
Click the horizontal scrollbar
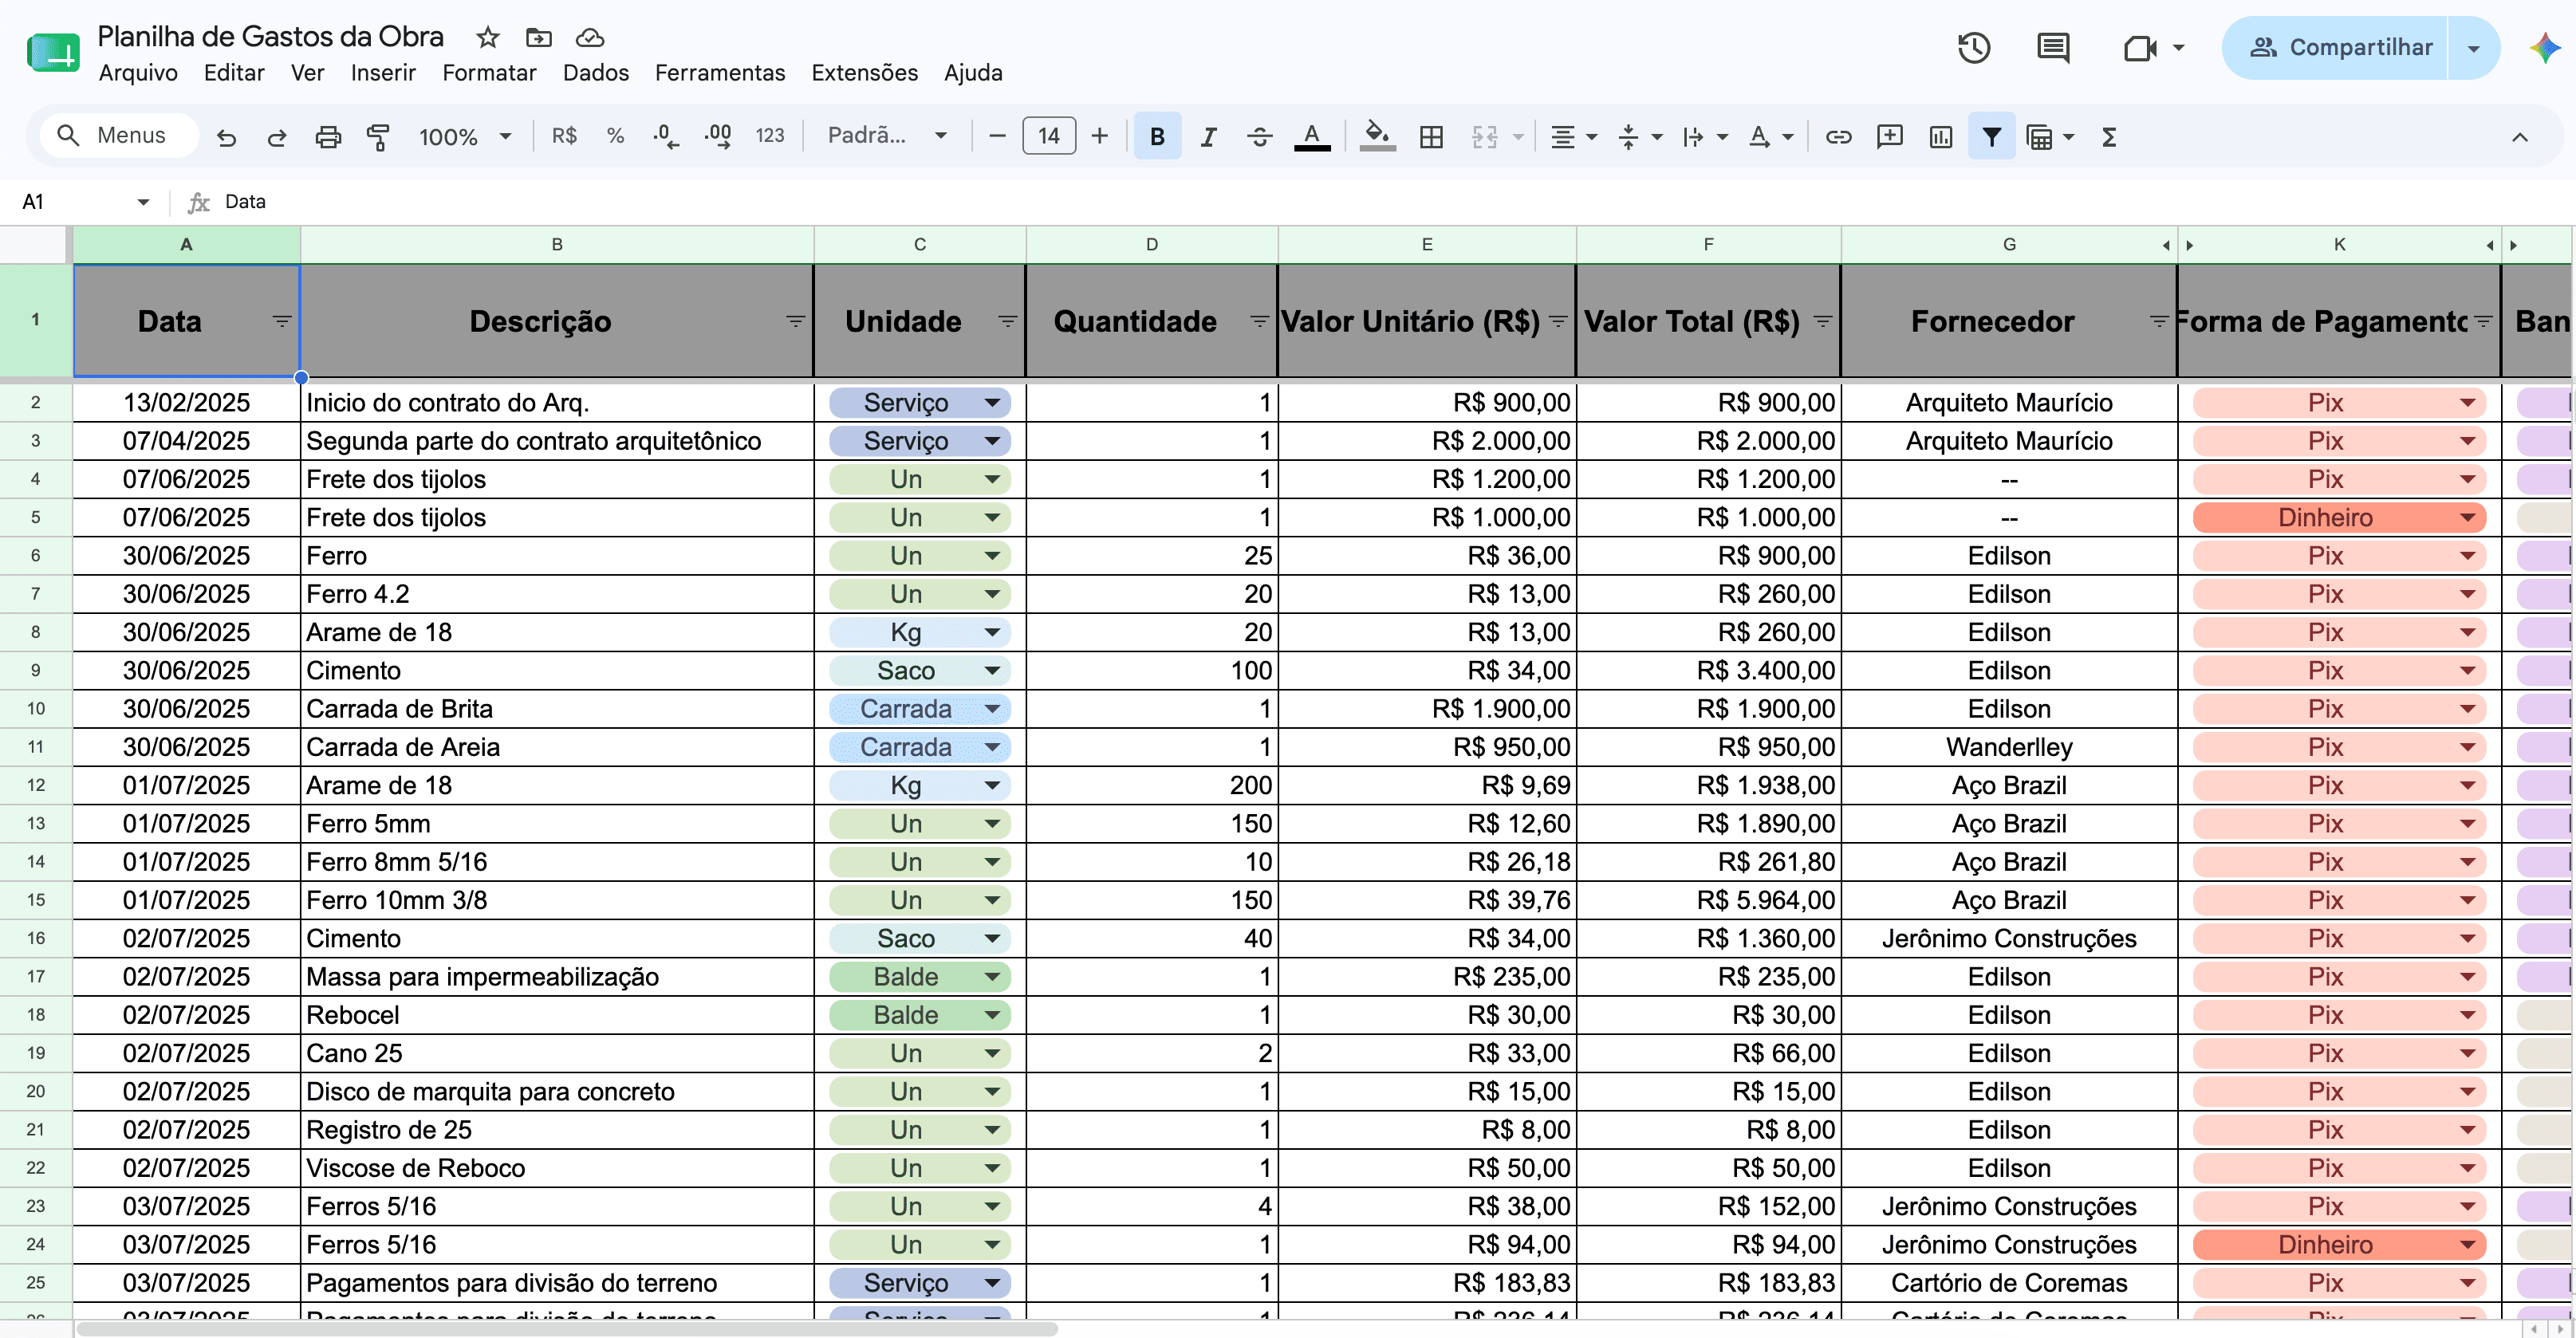pyautogui.click(x=566, y=1329)
